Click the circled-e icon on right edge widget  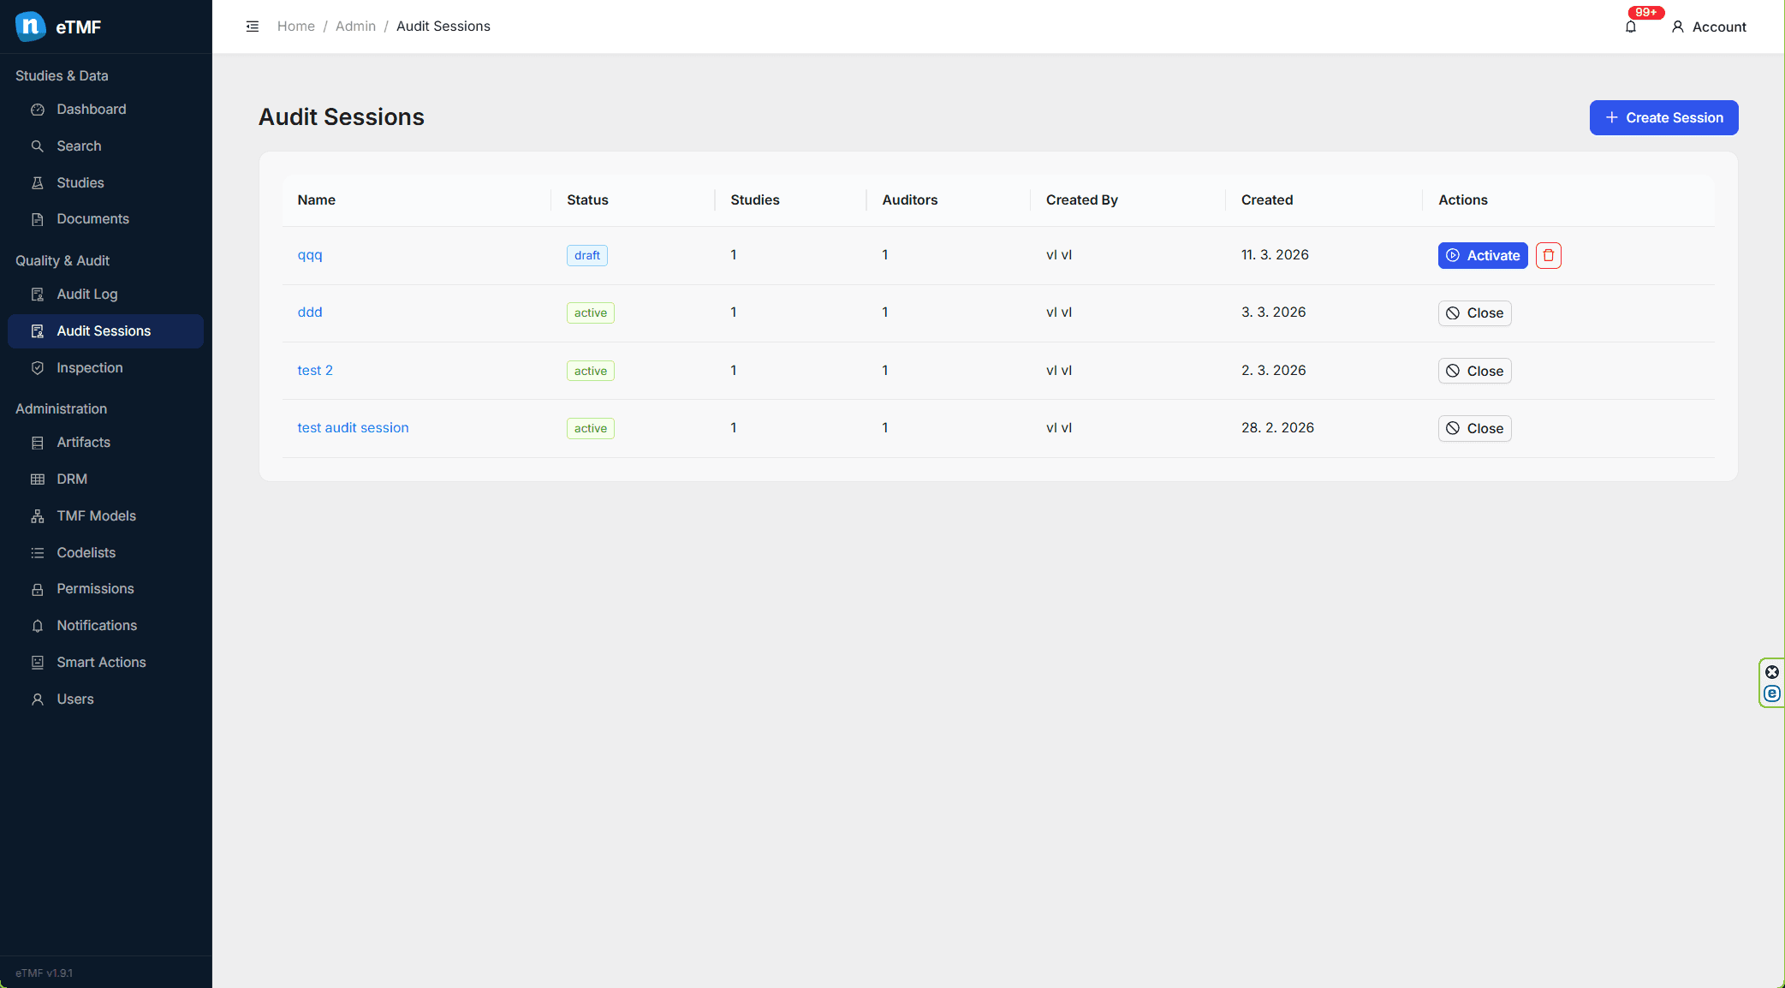(1772, 693)
